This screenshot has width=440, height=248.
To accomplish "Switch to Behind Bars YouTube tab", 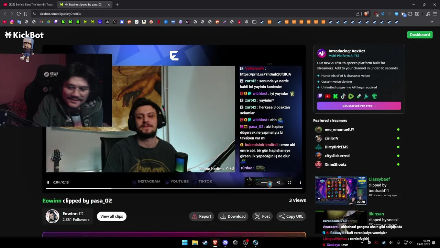I will tap(29, 4).
